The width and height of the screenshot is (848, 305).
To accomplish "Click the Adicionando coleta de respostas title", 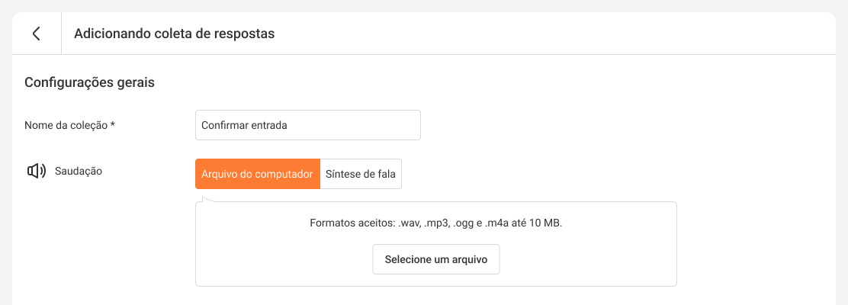I will point(174,34).
